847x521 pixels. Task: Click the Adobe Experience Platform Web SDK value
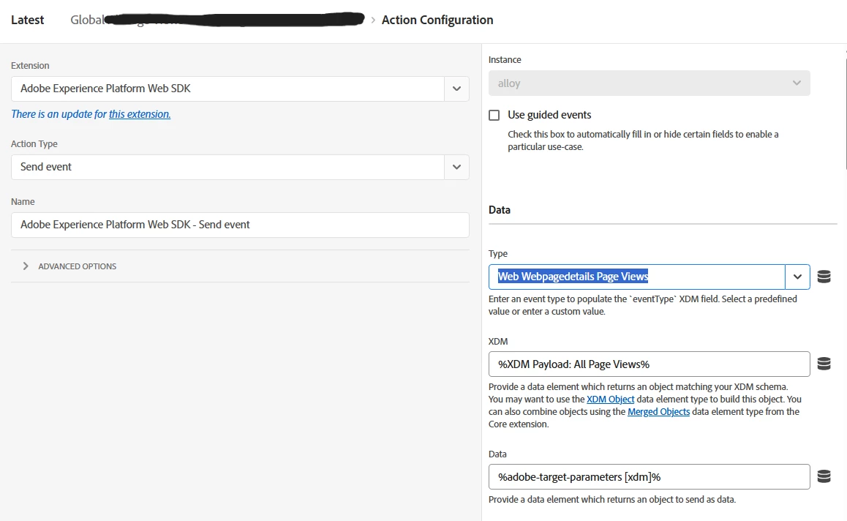pos(105,89)
